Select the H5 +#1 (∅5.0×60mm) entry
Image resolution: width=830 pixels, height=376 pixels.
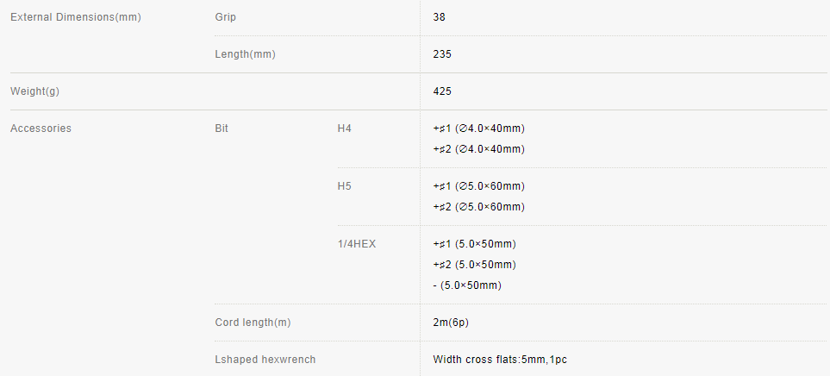479,186
